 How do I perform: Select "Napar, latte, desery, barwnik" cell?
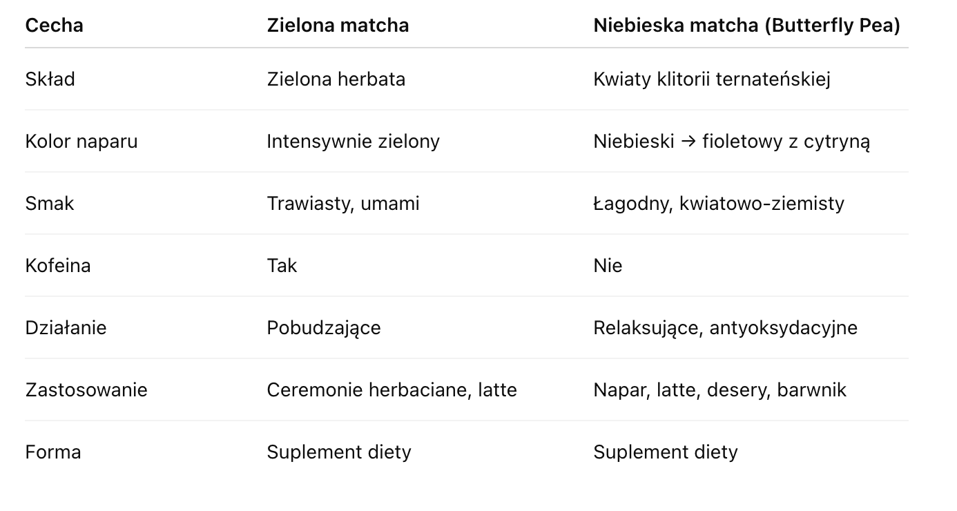(x=719, y=390)
